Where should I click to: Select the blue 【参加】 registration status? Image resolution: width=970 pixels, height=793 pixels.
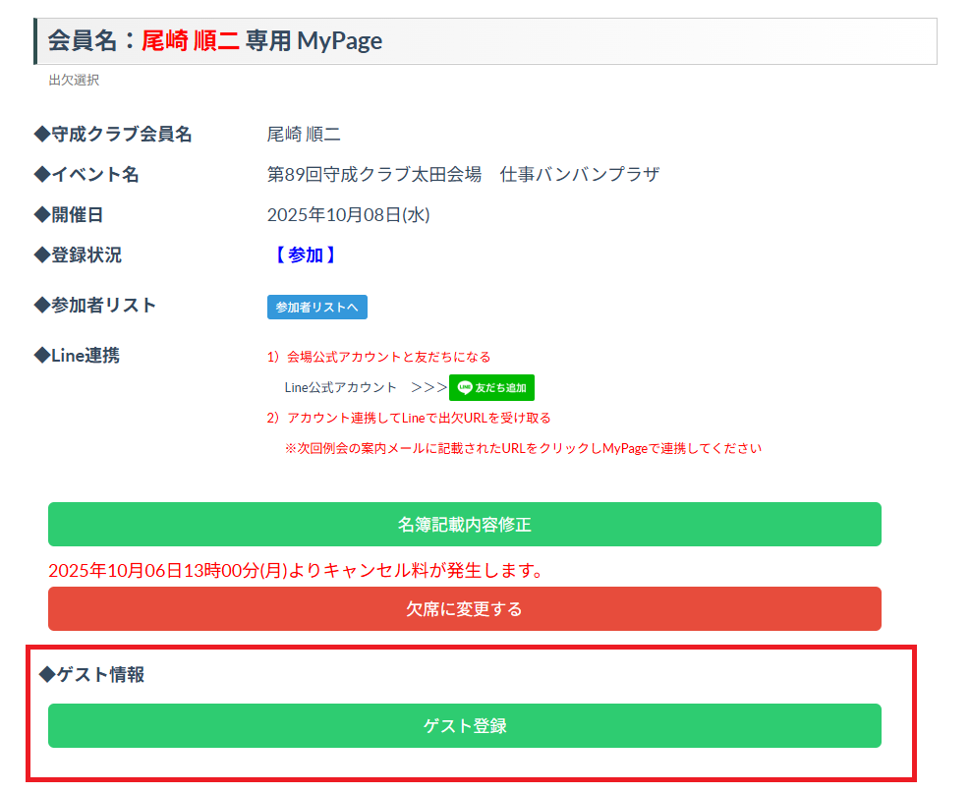click(x=305, y=255)
